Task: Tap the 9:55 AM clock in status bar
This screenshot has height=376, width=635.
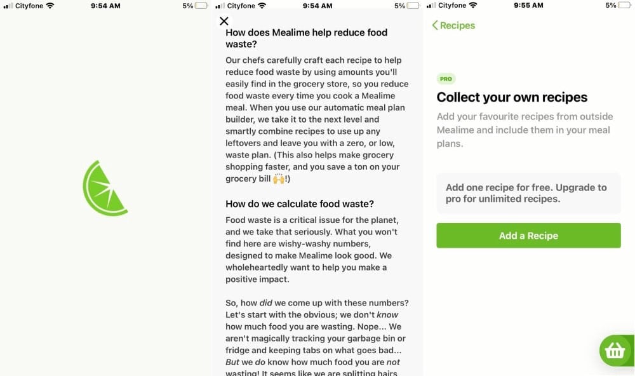Action: pyautogui.click(x=528, y=6)
